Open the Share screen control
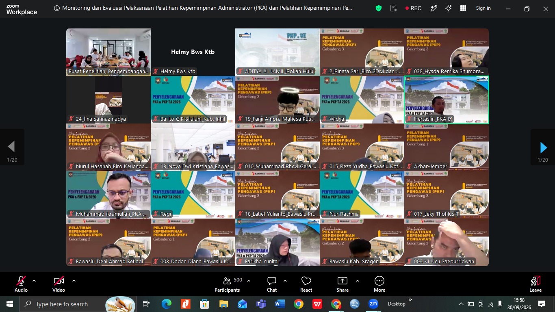 point(343,284)
